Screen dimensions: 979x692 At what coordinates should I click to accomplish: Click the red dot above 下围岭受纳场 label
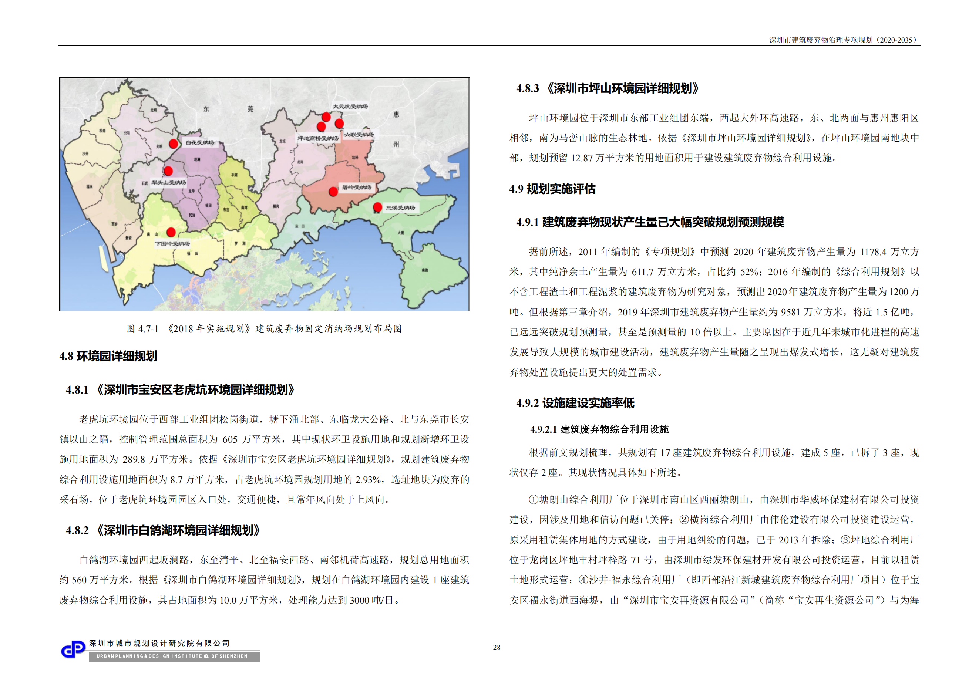pos(171,232)
